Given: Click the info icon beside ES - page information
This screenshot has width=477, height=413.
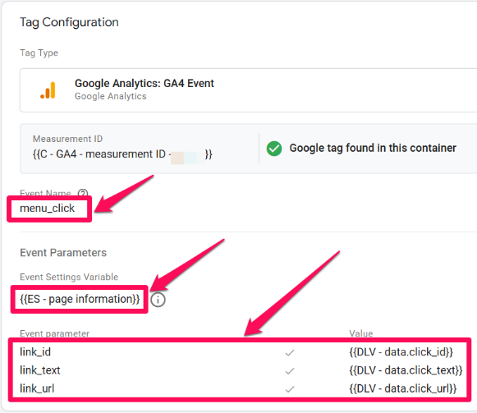Looking at the screenshot, I should tap(158, 300).
